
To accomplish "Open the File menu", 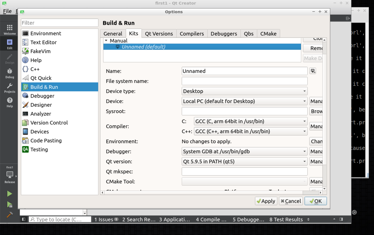I will point(7,11).
